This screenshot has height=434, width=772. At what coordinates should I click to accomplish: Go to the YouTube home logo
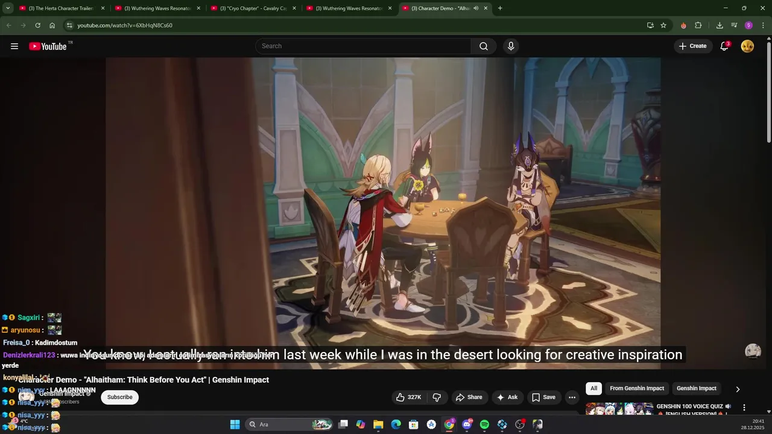point(48,46)
